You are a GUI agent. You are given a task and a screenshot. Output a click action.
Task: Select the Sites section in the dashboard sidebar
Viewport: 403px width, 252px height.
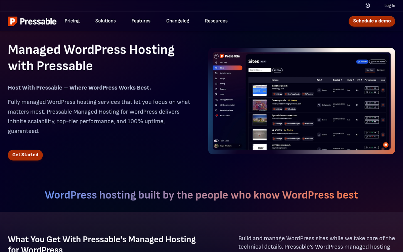coord(222,68)
